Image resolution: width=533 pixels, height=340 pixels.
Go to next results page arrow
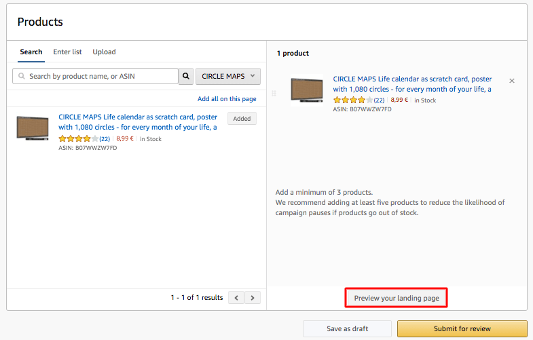(x=253, y=298)
